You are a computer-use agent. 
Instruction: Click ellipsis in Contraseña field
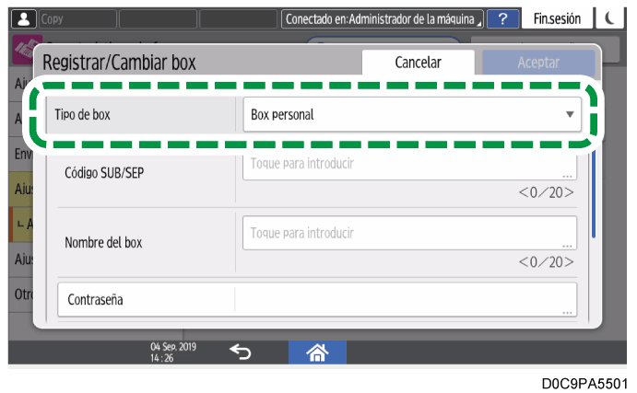(567, 311)
